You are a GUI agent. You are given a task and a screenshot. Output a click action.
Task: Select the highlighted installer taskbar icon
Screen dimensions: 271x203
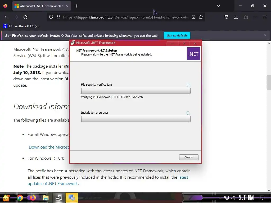72,198
